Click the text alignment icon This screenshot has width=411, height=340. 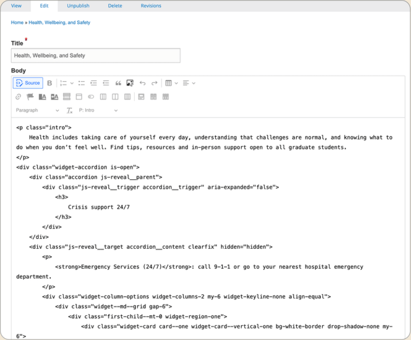pos(186,83)
